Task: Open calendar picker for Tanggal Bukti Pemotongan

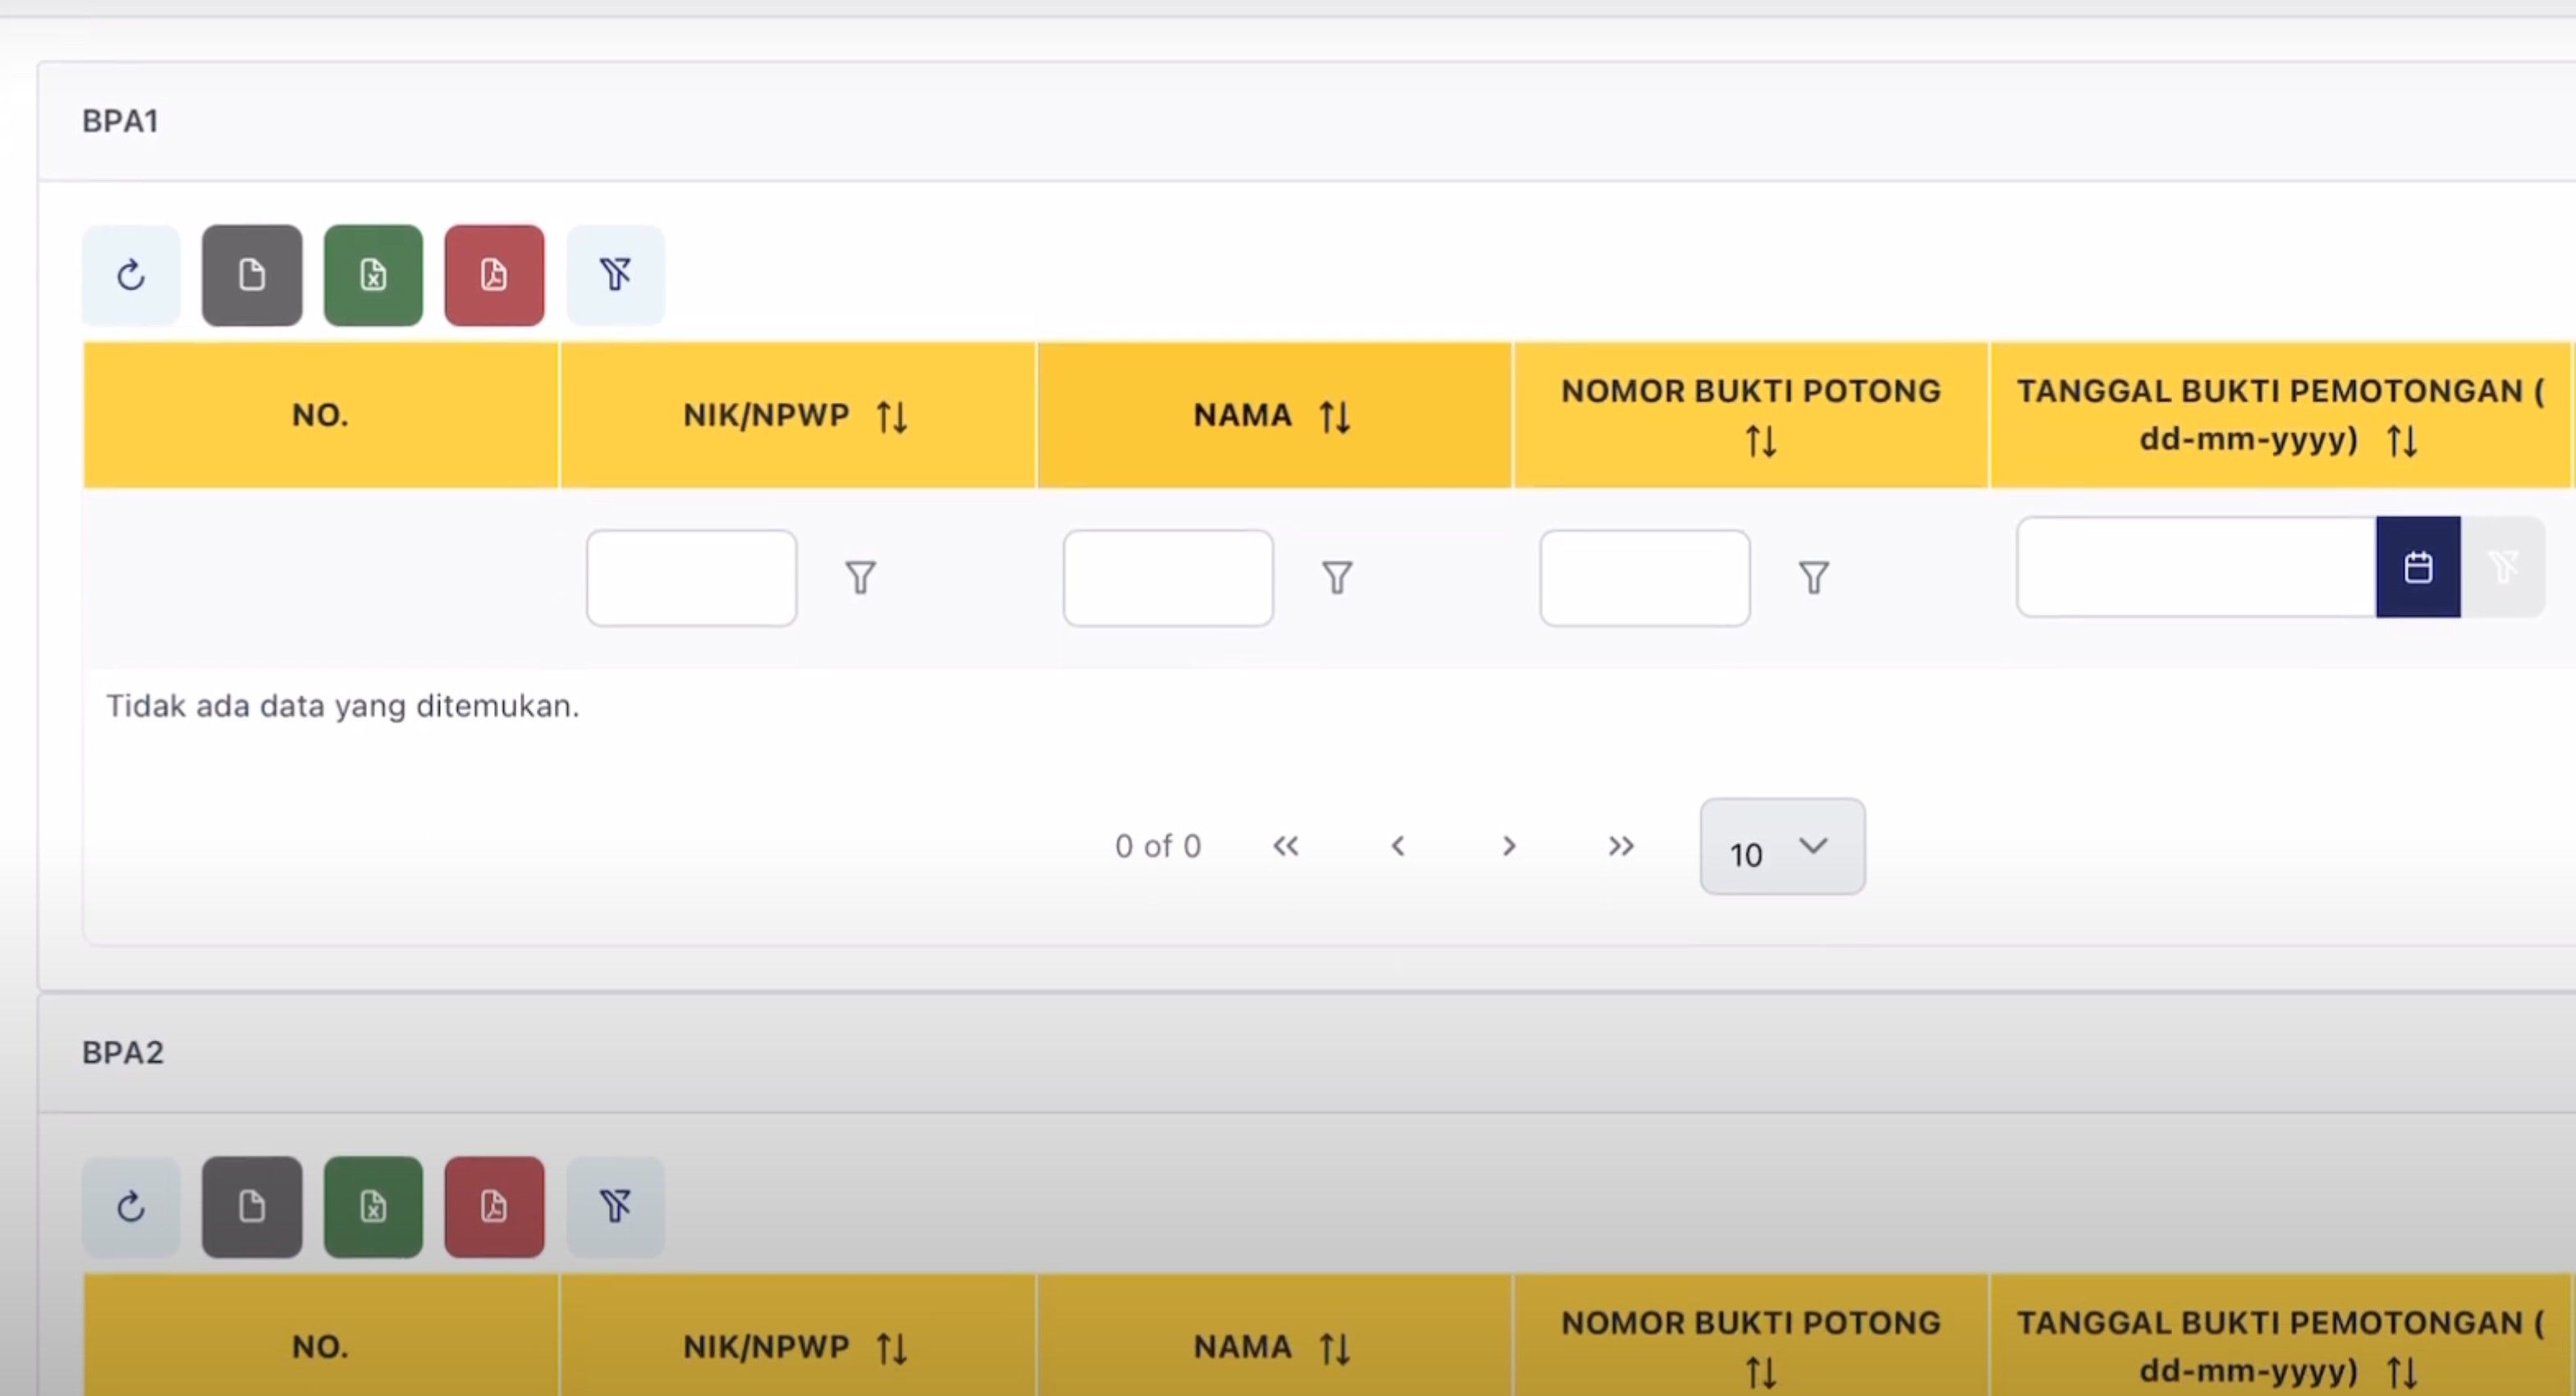Action: [x=2418, y=567]
